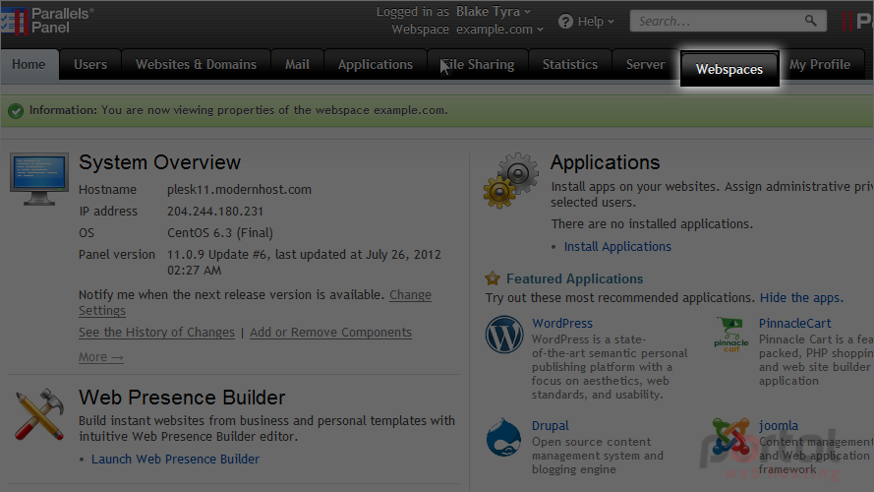Click the hostname plesk11.modernhost.com value
This screenshot has width=874, height=492.
pyautogui.click(x=239, y=190)
